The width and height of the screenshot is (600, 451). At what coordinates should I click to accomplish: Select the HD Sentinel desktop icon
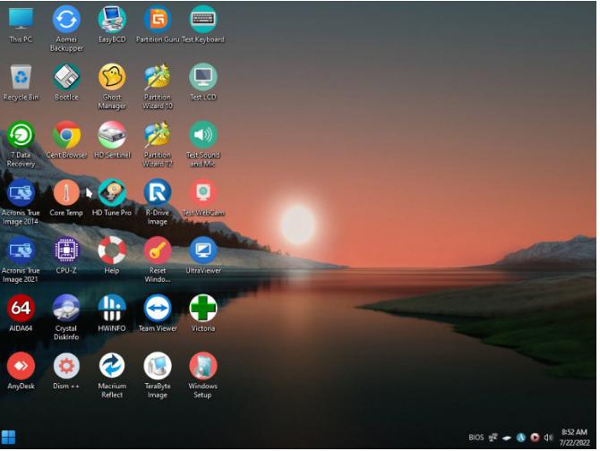point(112,135)
